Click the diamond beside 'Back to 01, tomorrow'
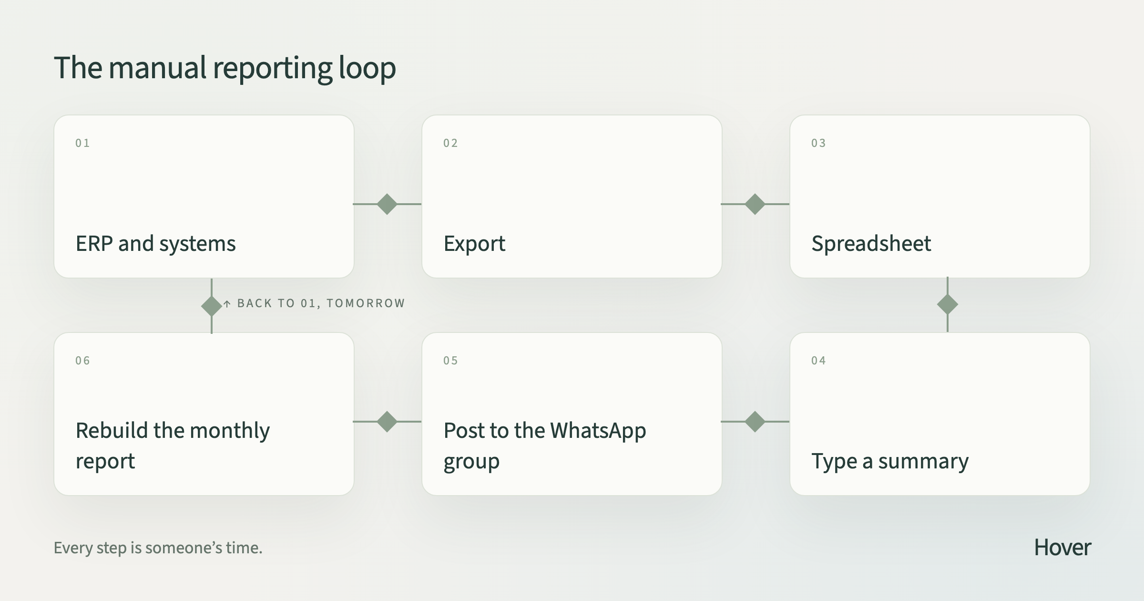The image size is (1144, 601). tap(212, 306)
